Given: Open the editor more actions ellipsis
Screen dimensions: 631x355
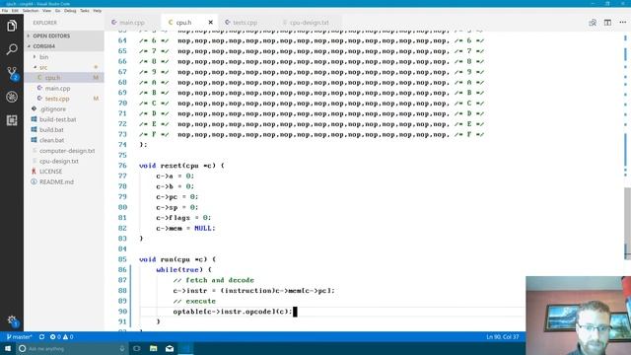Looking at the screenshot, I should click(x=622, y=23).
